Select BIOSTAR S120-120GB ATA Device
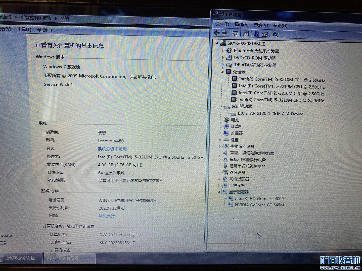Image resolution: width=362 pixels, height=271 pixels. 270,114
